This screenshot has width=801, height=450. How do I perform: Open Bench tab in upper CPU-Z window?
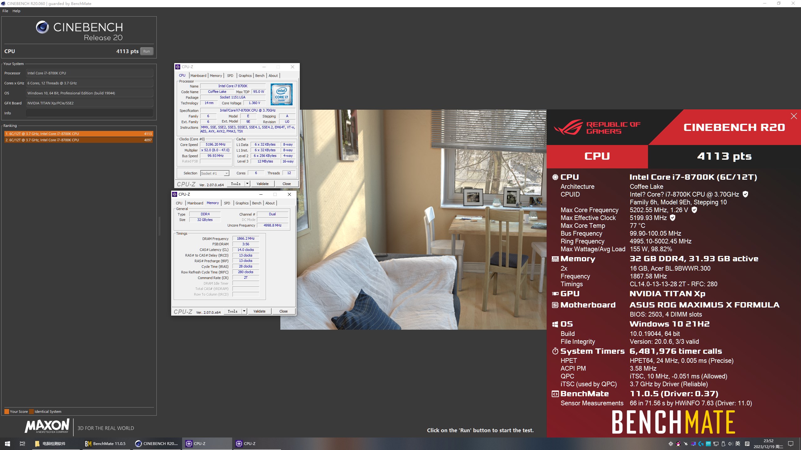tap(260, 76)
